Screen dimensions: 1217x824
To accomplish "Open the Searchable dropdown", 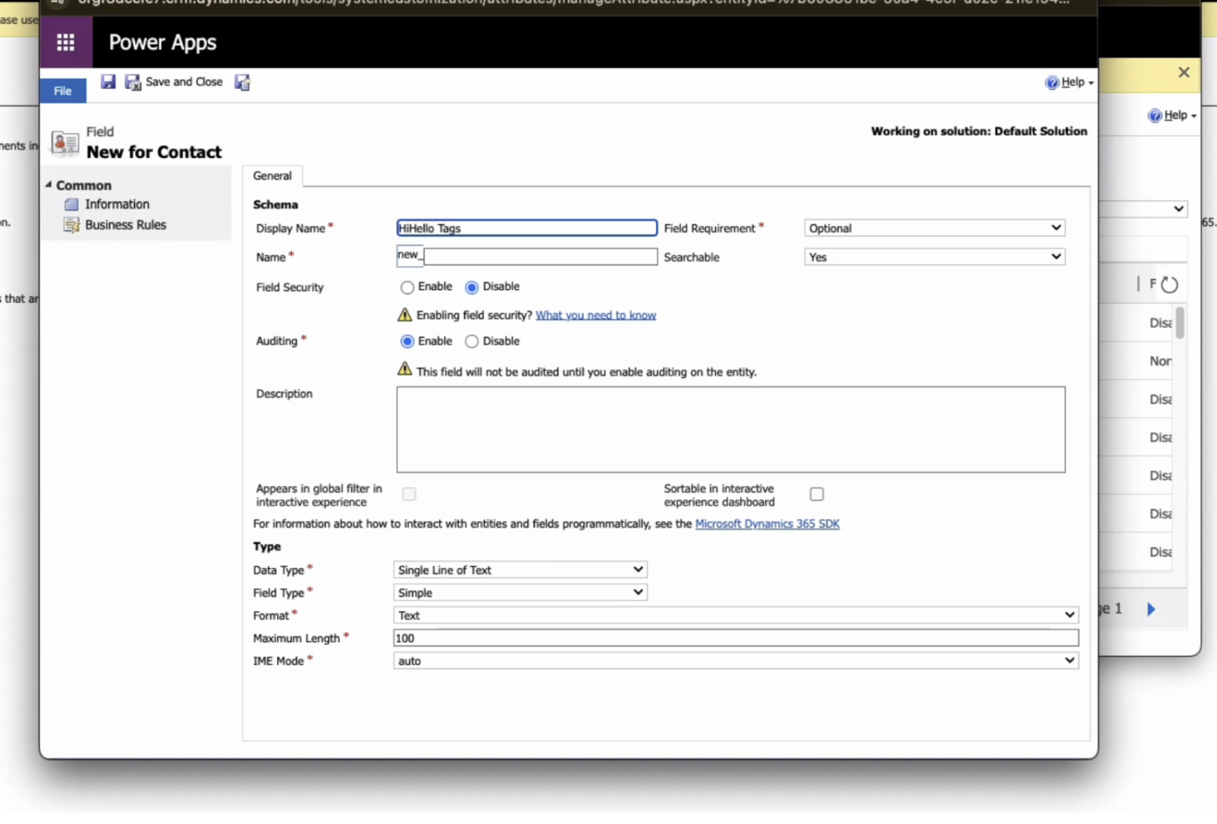I will click(x=934, y=257).
